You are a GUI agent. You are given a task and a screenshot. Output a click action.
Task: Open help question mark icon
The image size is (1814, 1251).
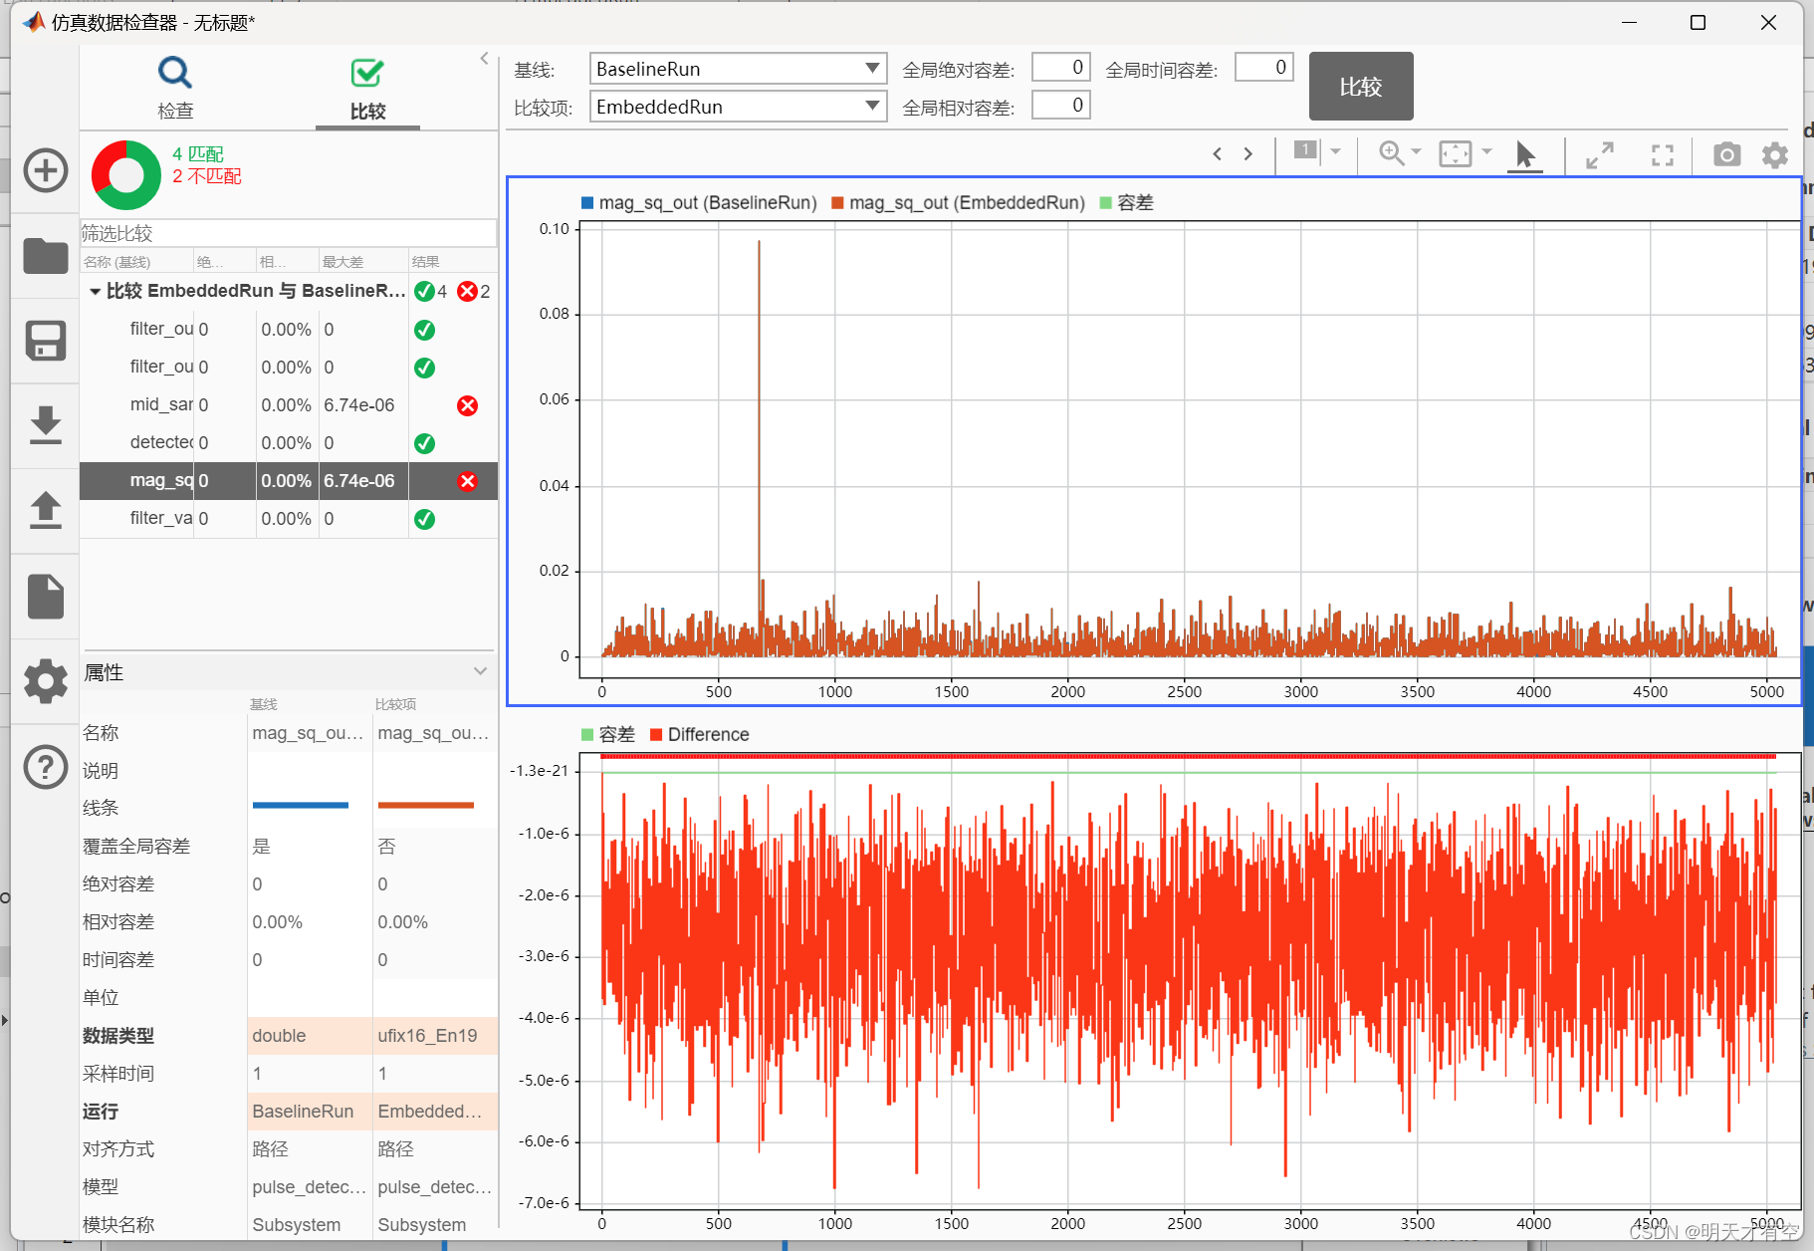pyautogui.click(x=46, y=767)
